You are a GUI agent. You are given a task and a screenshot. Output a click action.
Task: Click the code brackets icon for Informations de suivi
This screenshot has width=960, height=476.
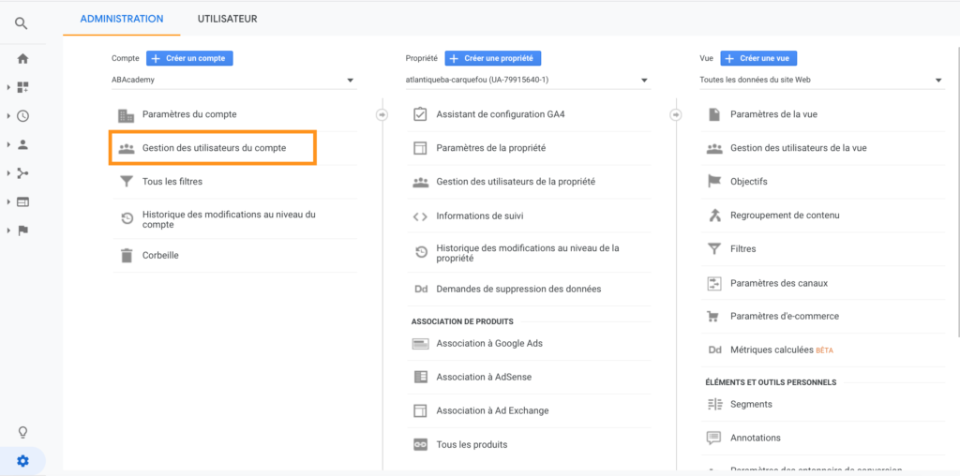click(420, 216)
